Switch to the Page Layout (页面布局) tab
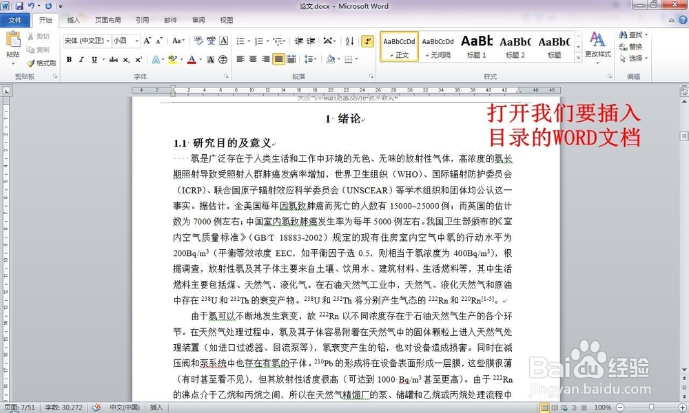 [107, 20]
